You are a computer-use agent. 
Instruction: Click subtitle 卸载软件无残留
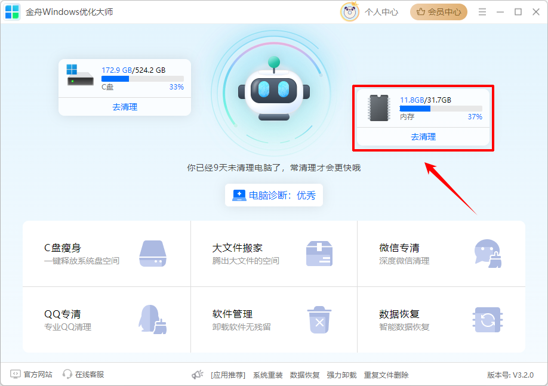tap(242, 327)
